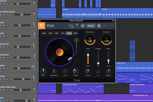Select the 1930 era option

[44, 33]
